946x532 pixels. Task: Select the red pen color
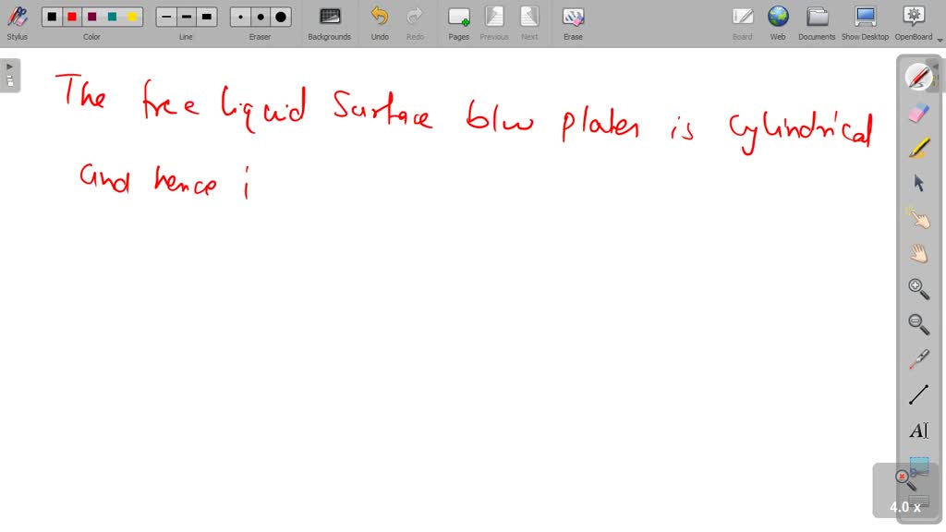pos(72,17)
